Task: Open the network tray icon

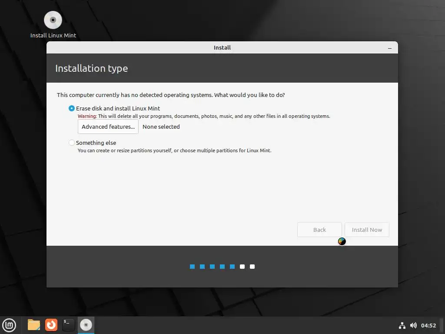Action: tap(402, 325)
